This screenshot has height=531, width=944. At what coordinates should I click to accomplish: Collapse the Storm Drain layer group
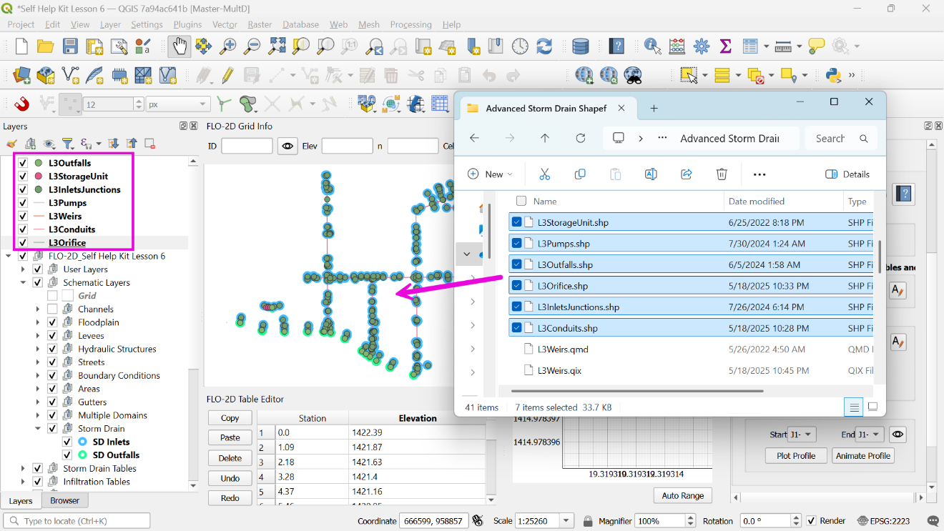(38, 429)
